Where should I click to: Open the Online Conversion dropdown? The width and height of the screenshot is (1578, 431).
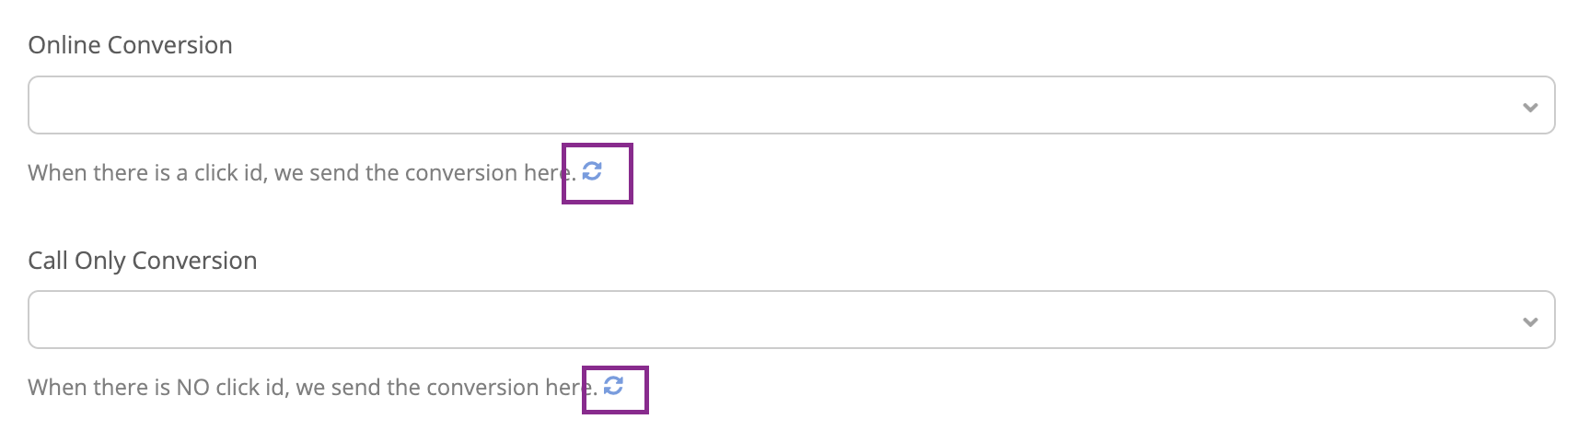click(791, 105)
